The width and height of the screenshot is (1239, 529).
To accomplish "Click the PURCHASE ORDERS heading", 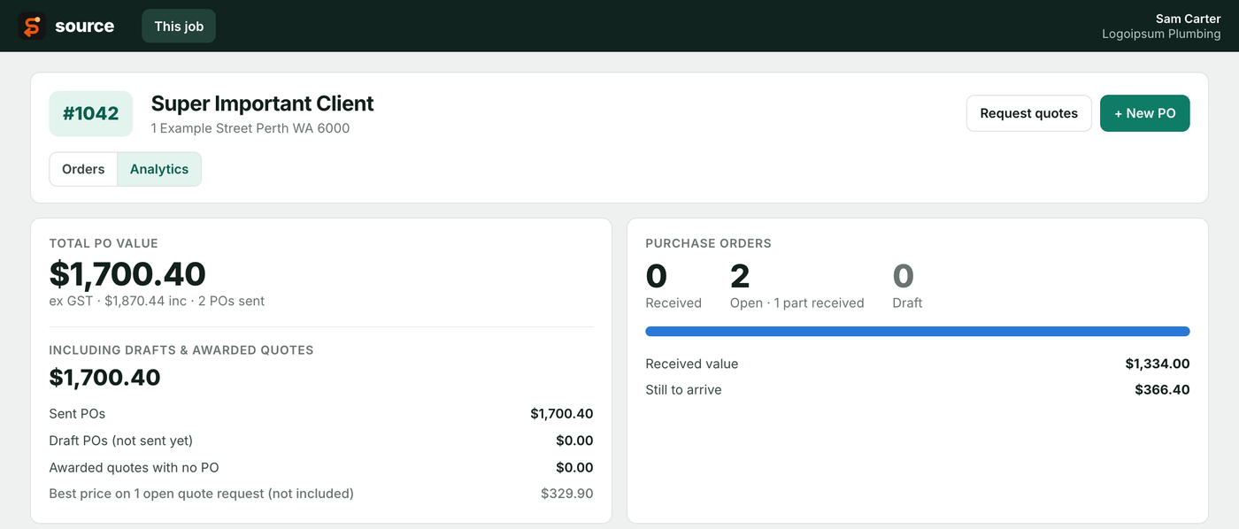I will pyautogui.click(x=708, y=243).
